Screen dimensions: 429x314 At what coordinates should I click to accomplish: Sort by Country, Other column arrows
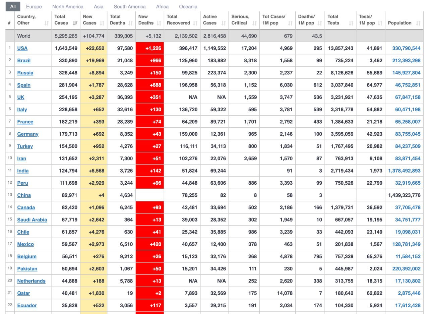47,23
